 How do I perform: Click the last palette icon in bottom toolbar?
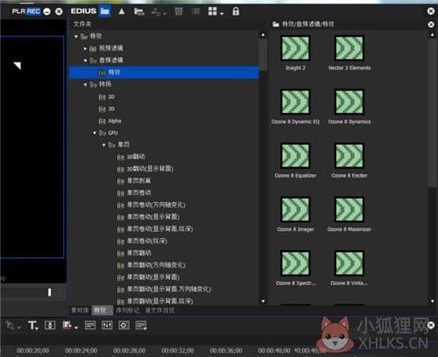pyautogui.click(x=141, y=325)
